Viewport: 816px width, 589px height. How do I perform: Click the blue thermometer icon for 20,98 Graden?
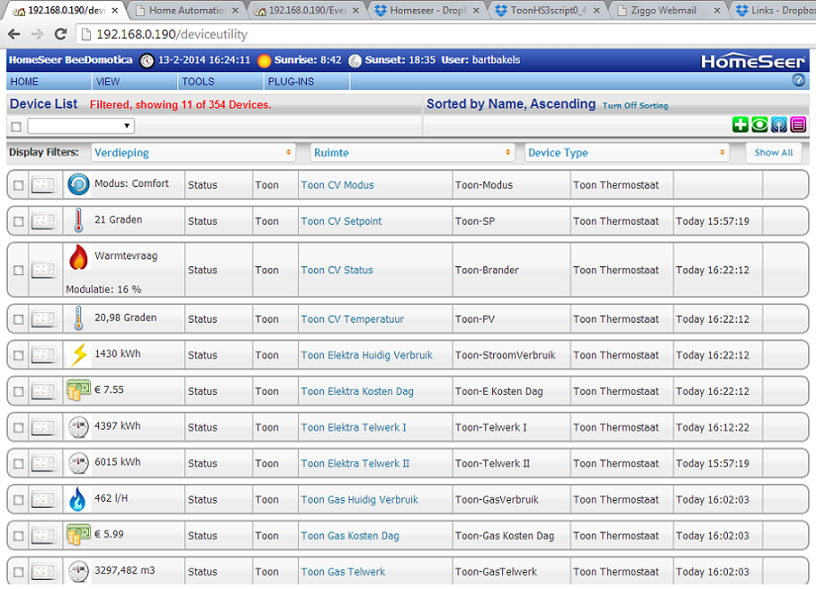78,318
